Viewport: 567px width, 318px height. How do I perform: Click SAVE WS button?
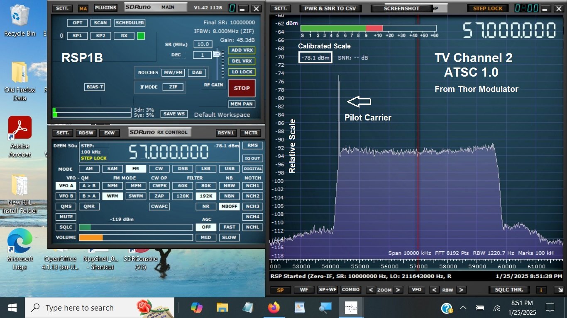coord(174,114)
